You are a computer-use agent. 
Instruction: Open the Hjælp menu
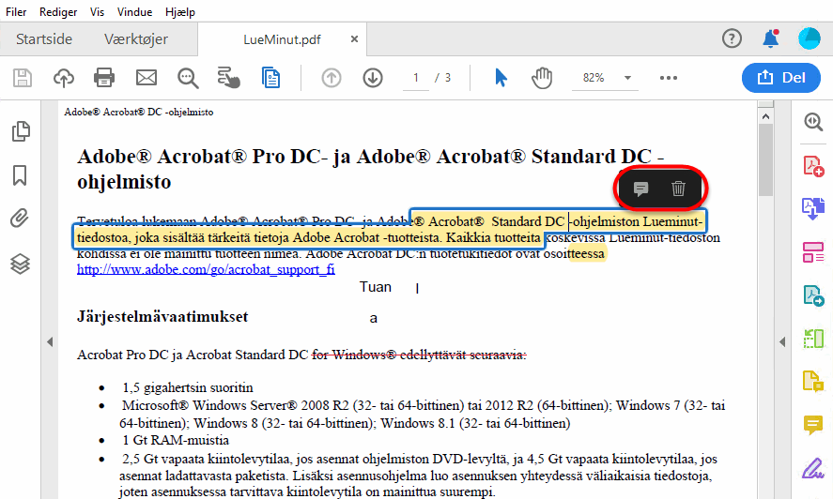tap(180, 11)
